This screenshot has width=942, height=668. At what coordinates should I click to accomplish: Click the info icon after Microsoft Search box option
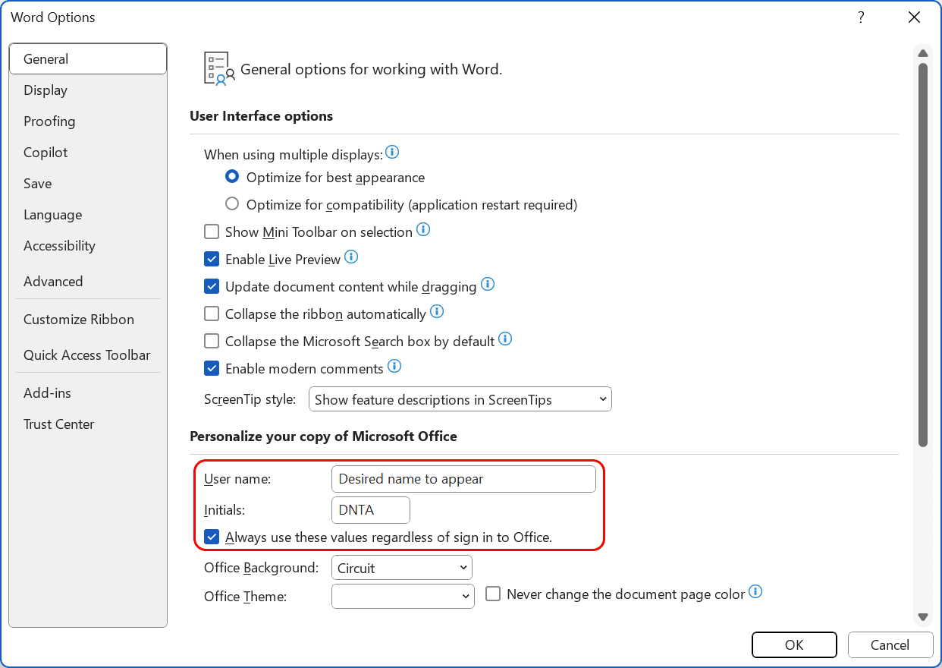505,339
